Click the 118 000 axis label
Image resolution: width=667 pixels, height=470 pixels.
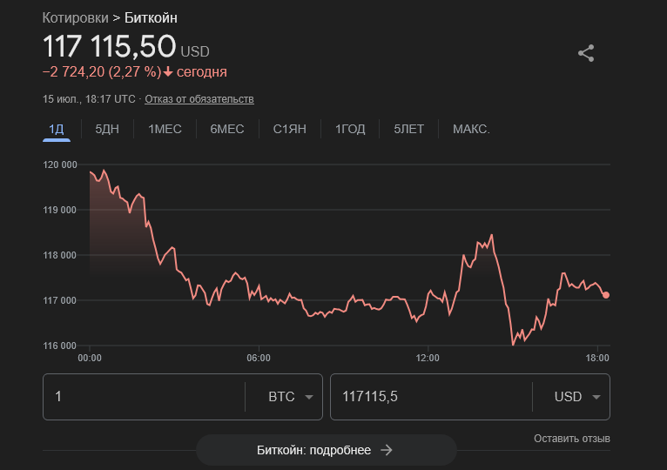tap(59, 255)
